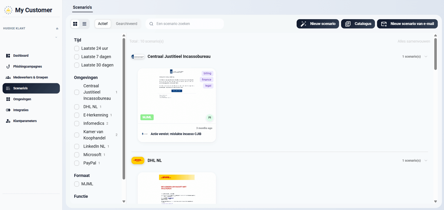Image resolution: width=444 pixels, height=210 pixels.
Task: Click the home icon beside Huidige Klant
Action: 57,29
